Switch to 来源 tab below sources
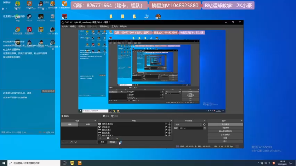 click(x=102, y=142)
